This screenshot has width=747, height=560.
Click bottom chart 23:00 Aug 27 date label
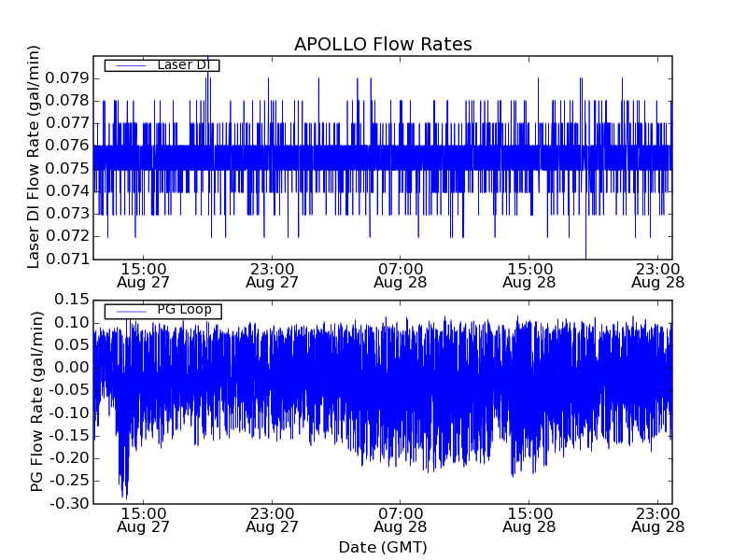(272, 520)
